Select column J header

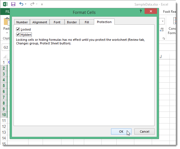161,57
